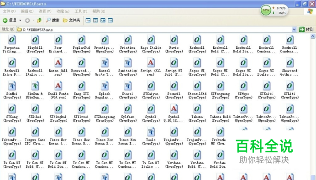
Task: Select the SimHei (TrueType) font icon
Action: click(12, 86)
